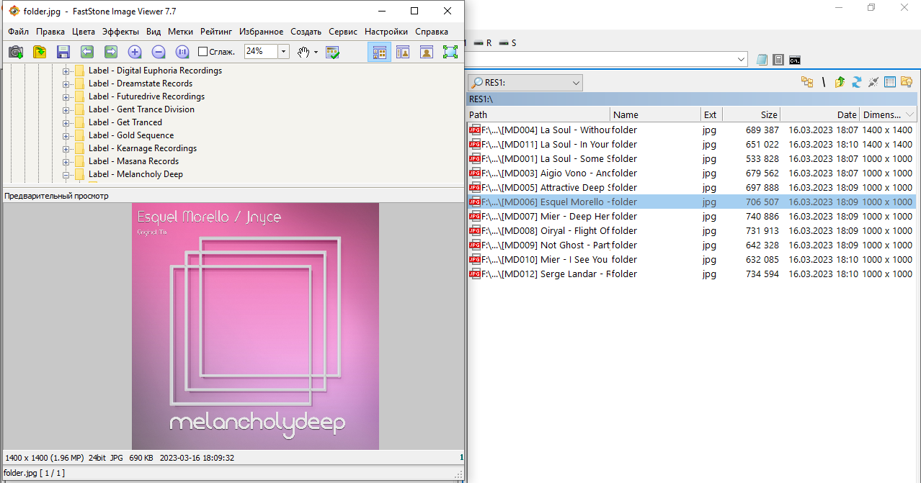Image resolution: width=921 pixels, height=483 pixels.
Task: Open the Dimens... column dropdown arrow
Action: pos(910,114)
